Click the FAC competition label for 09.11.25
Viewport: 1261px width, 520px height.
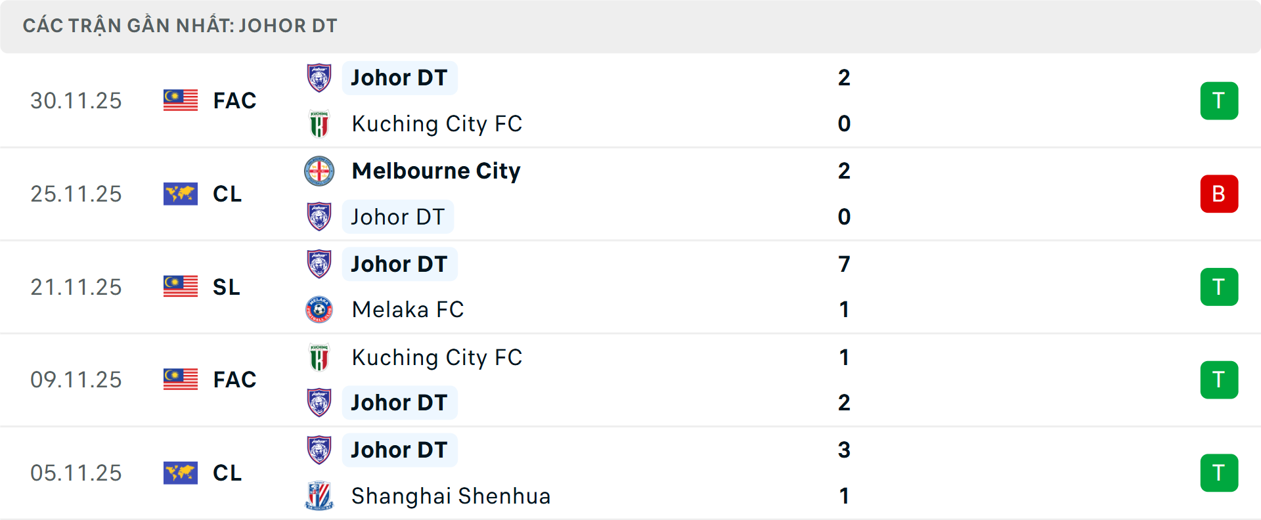234,379
